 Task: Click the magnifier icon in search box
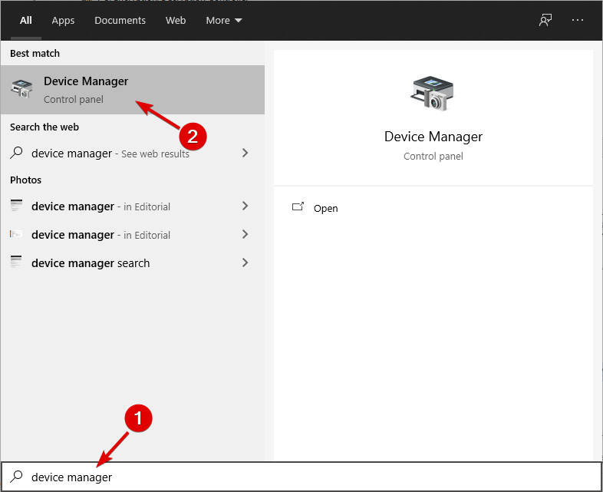coord(17,477)
